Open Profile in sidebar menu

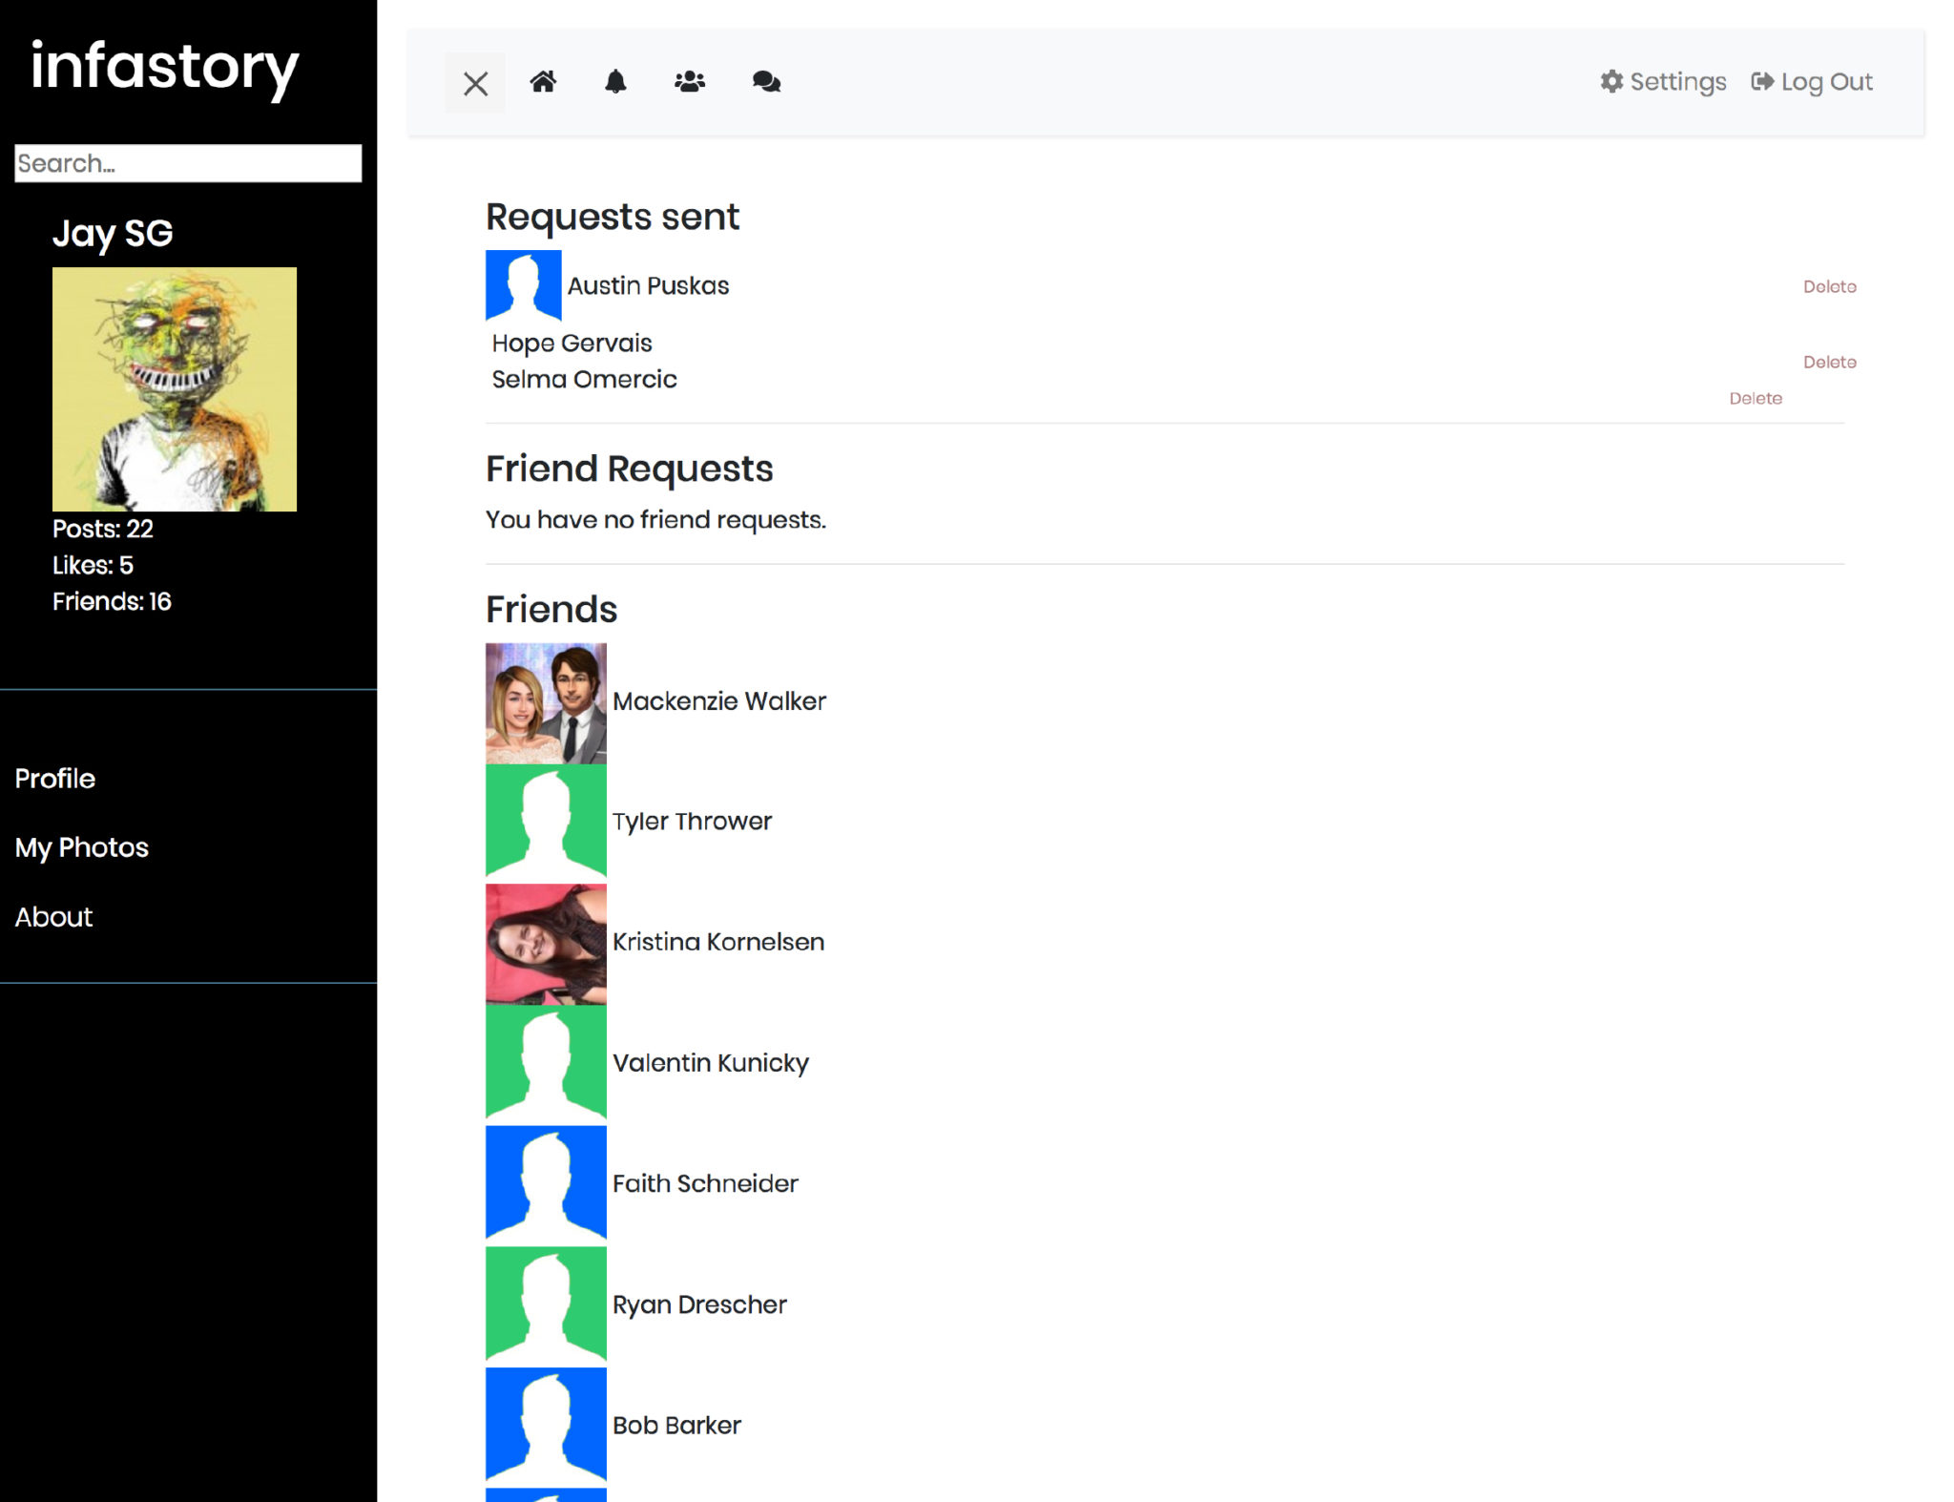(55, 779)
